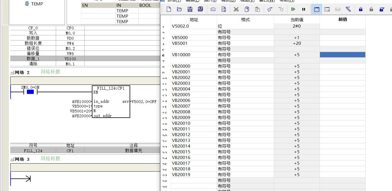Click current value +20 for VB5001
The image size is (392, 191).
pyautogui.click(x=297, y=43)
